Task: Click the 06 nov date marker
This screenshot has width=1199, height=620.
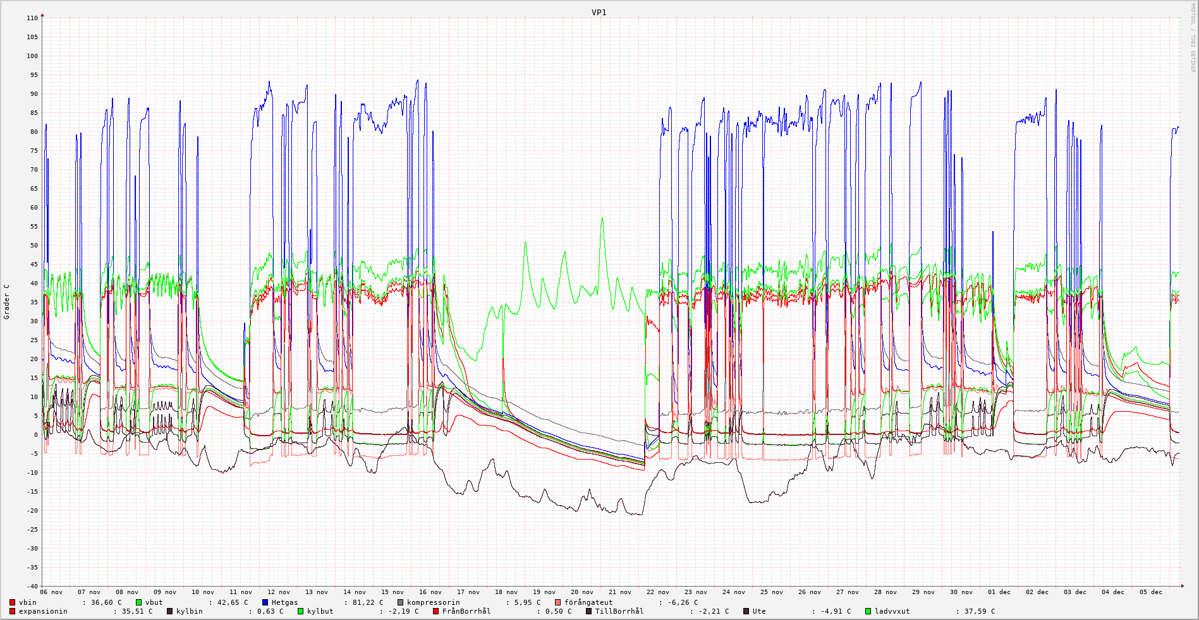Action: coord(51,592)
